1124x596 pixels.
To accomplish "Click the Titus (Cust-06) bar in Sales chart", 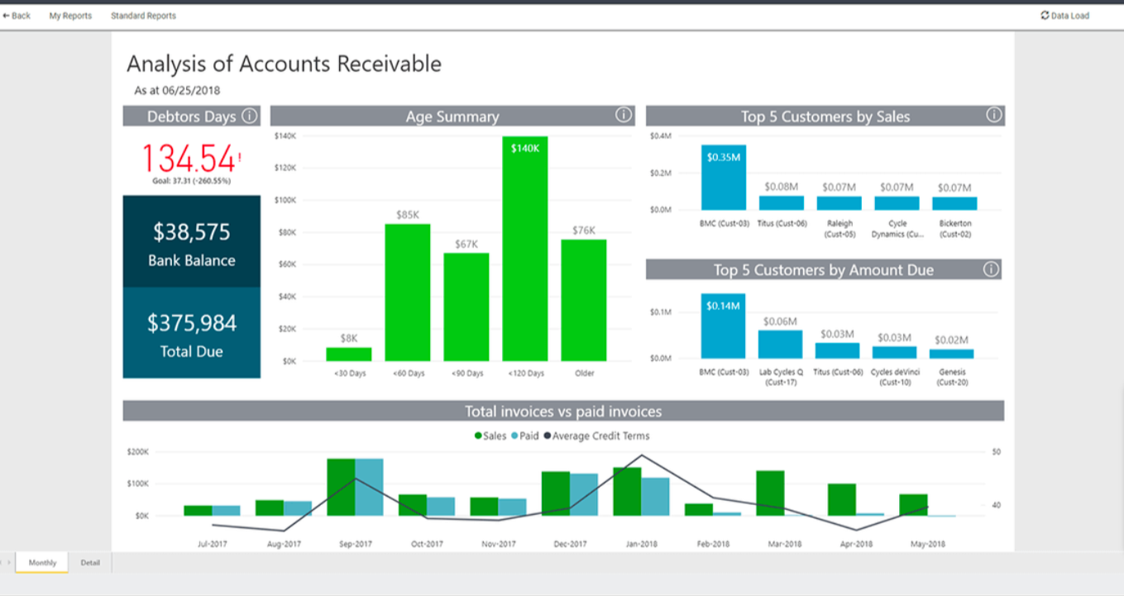I will pos(782,203).
